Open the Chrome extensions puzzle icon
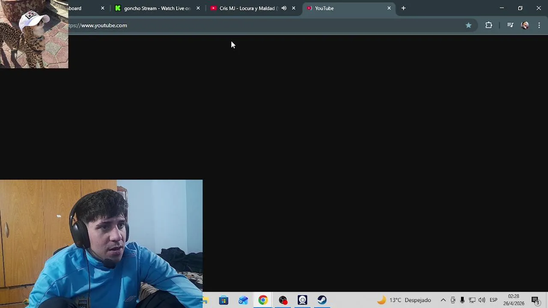548x308 pixels. click(x=488, y=25)
